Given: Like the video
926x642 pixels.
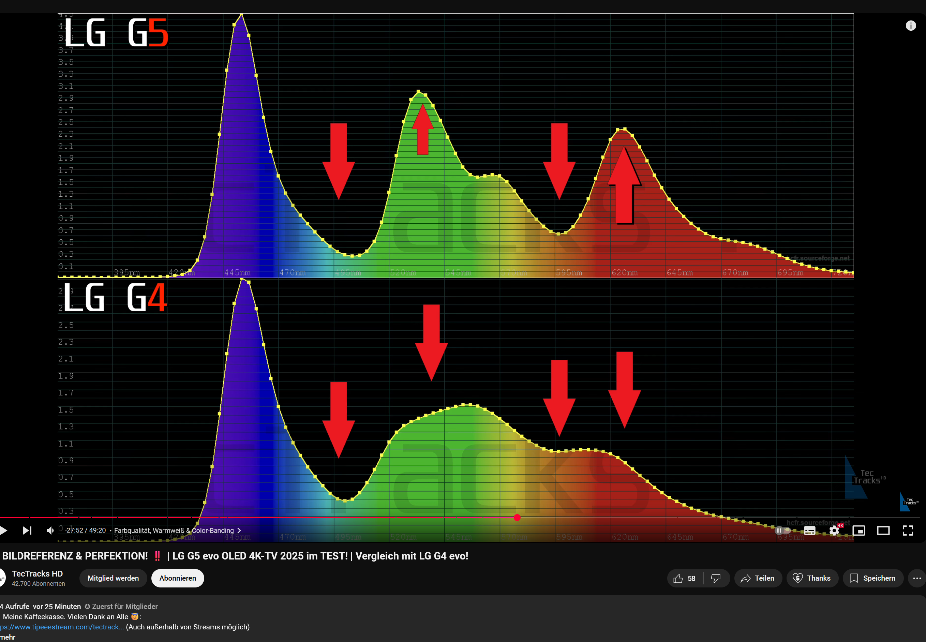Looking at the screenshot, I should click(685, 579).
